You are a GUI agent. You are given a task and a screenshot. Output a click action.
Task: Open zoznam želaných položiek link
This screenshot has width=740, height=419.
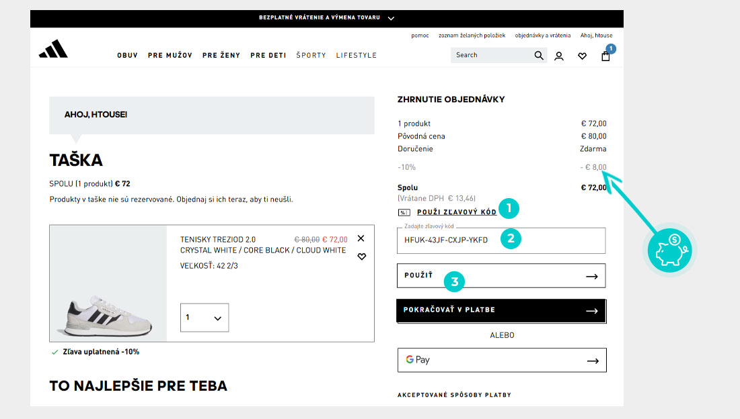[472, 36]
